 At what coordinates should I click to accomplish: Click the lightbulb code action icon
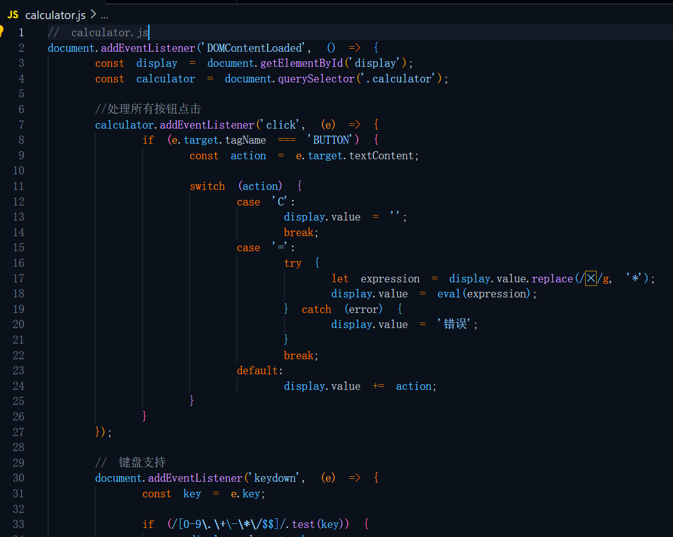pos(2,31)
